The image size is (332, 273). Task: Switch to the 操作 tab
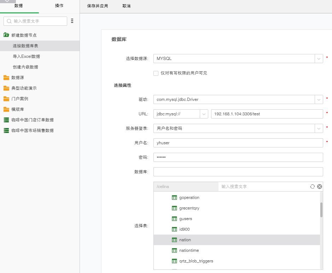pyautogui.click(x=59, y=6)
